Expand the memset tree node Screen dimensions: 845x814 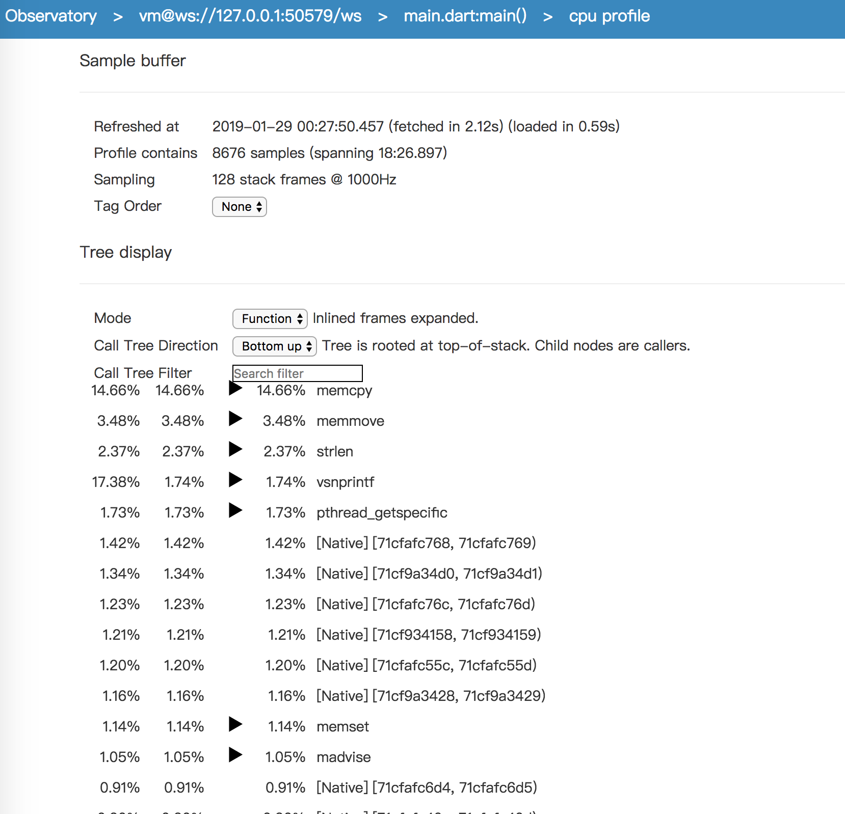(x=235, y=725)
